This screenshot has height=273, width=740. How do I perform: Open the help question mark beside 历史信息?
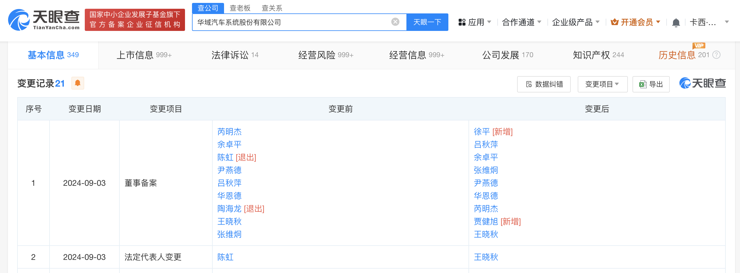(717, 55)
